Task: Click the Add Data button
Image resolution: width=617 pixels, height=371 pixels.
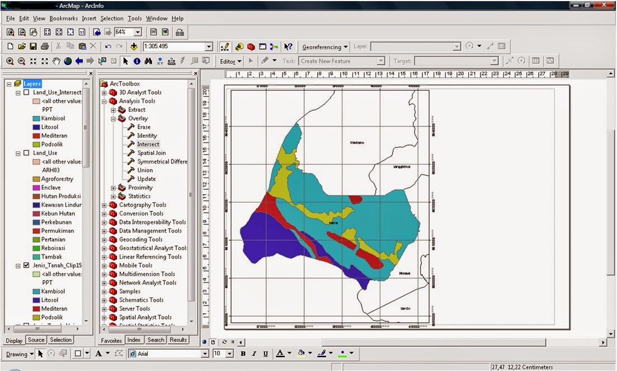Action: point(134,46)
